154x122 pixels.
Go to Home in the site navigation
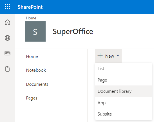pos(32,57)
